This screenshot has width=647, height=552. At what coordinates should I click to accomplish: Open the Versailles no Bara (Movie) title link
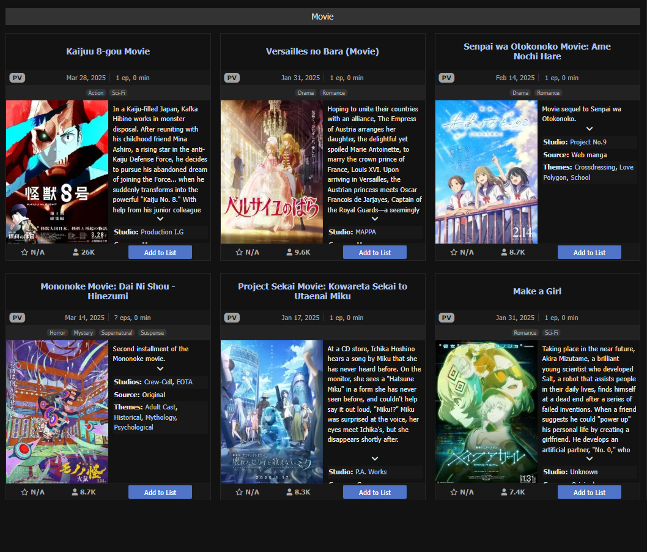(x=322, y=51)
